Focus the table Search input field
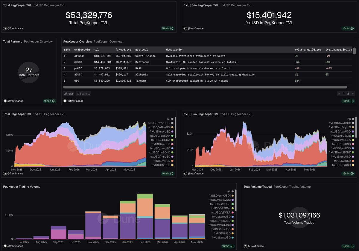Image resolution: width=359 pixels, height=251 pixels. click(x=83, y=94)
